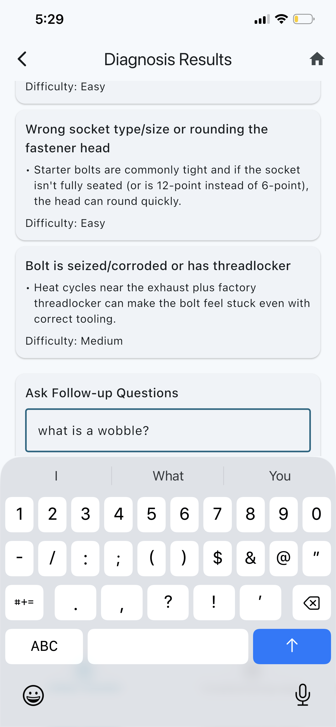This screenshot has height=727, width=336.
Task: Select the 'You' predictive suggestion
Action: [279, 476]
